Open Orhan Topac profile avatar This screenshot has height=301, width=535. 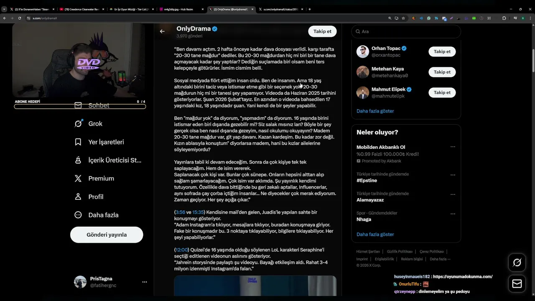(363, 51)
